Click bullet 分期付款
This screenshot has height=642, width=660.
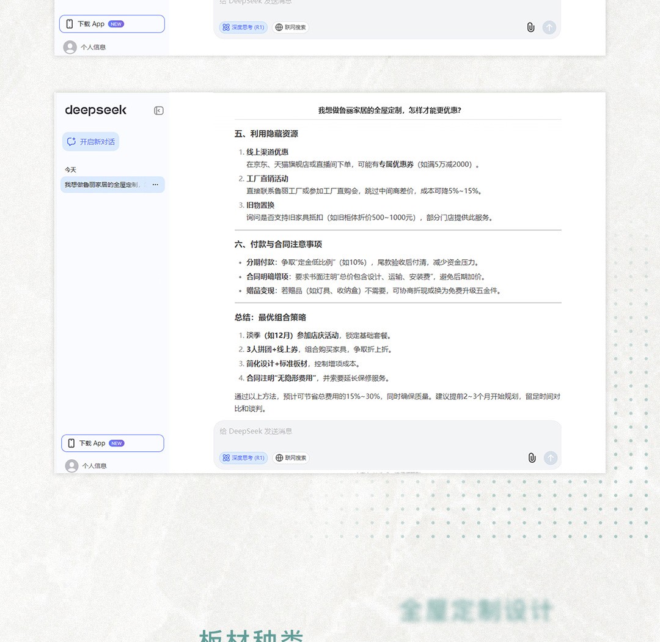(x=260, y=262)
